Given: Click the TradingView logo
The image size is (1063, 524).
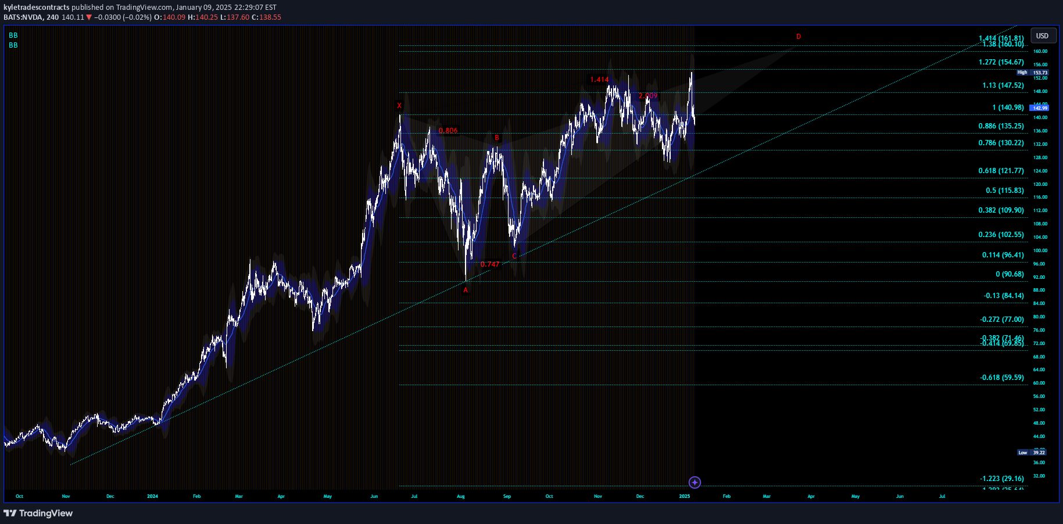Looking at the screenshot, I should [38, 513].
